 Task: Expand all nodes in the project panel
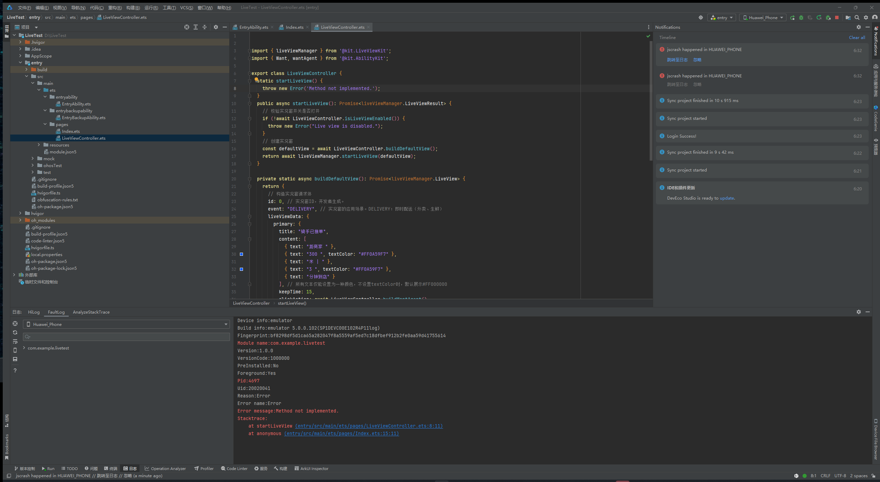click(196, 27)
